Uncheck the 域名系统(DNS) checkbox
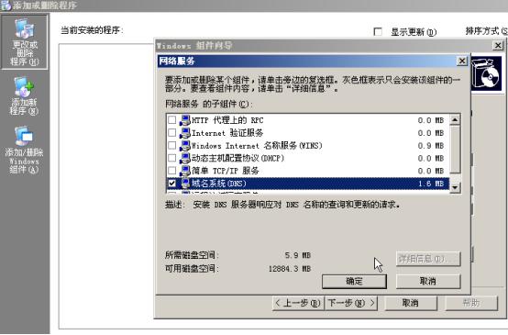 point(172,184)
